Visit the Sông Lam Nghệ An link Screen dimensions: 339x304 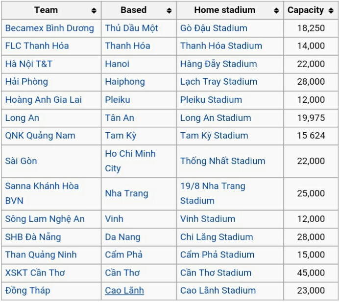coord(45,219)
